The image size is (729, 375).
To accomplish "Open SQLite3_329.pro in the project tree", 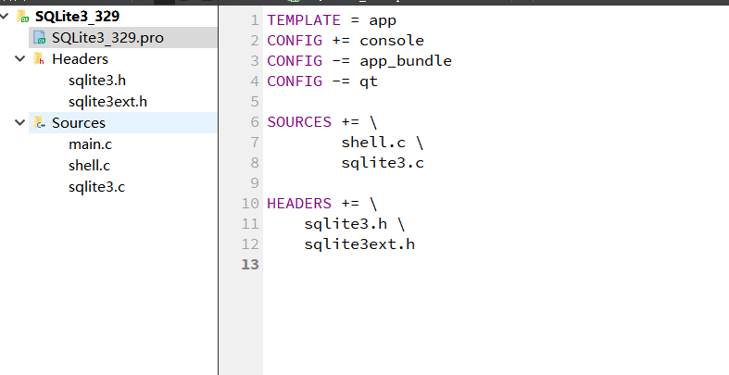I will click(107, 38).
